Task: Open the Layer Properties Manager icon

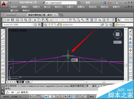Action: [45, 25]
